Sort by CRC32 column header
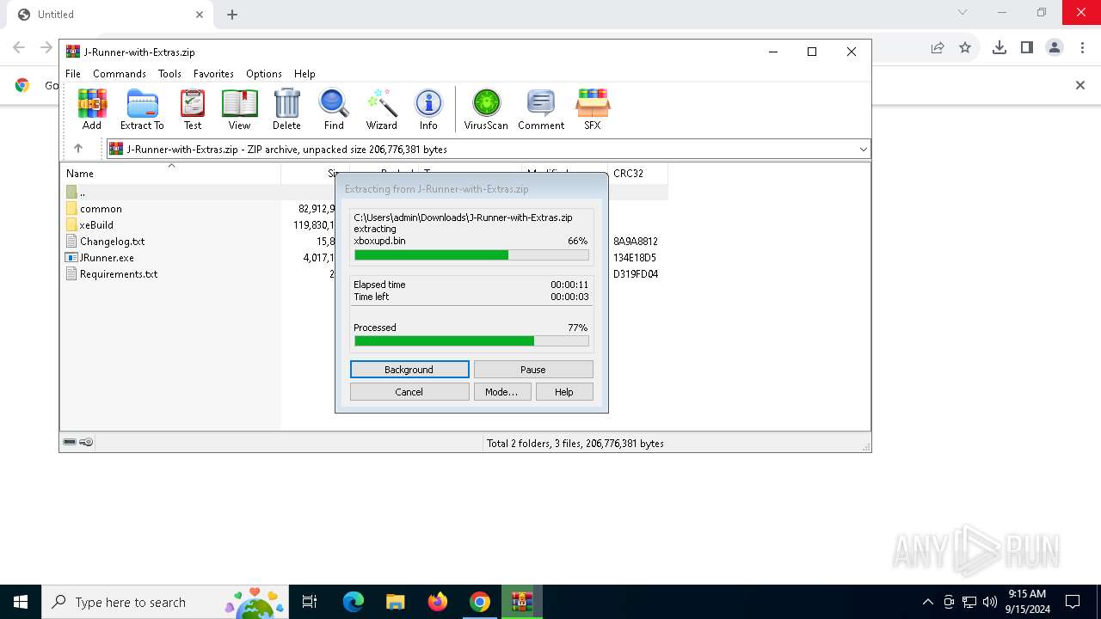This screenshot has height=619, width=1101. point(637,173)
